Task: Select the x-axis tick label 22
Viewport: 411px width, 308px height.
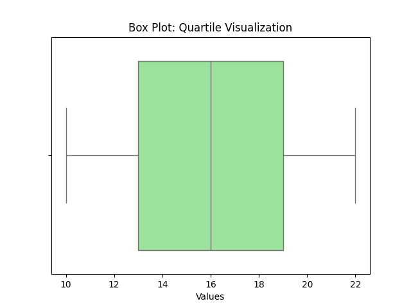Action: [355, 284]
